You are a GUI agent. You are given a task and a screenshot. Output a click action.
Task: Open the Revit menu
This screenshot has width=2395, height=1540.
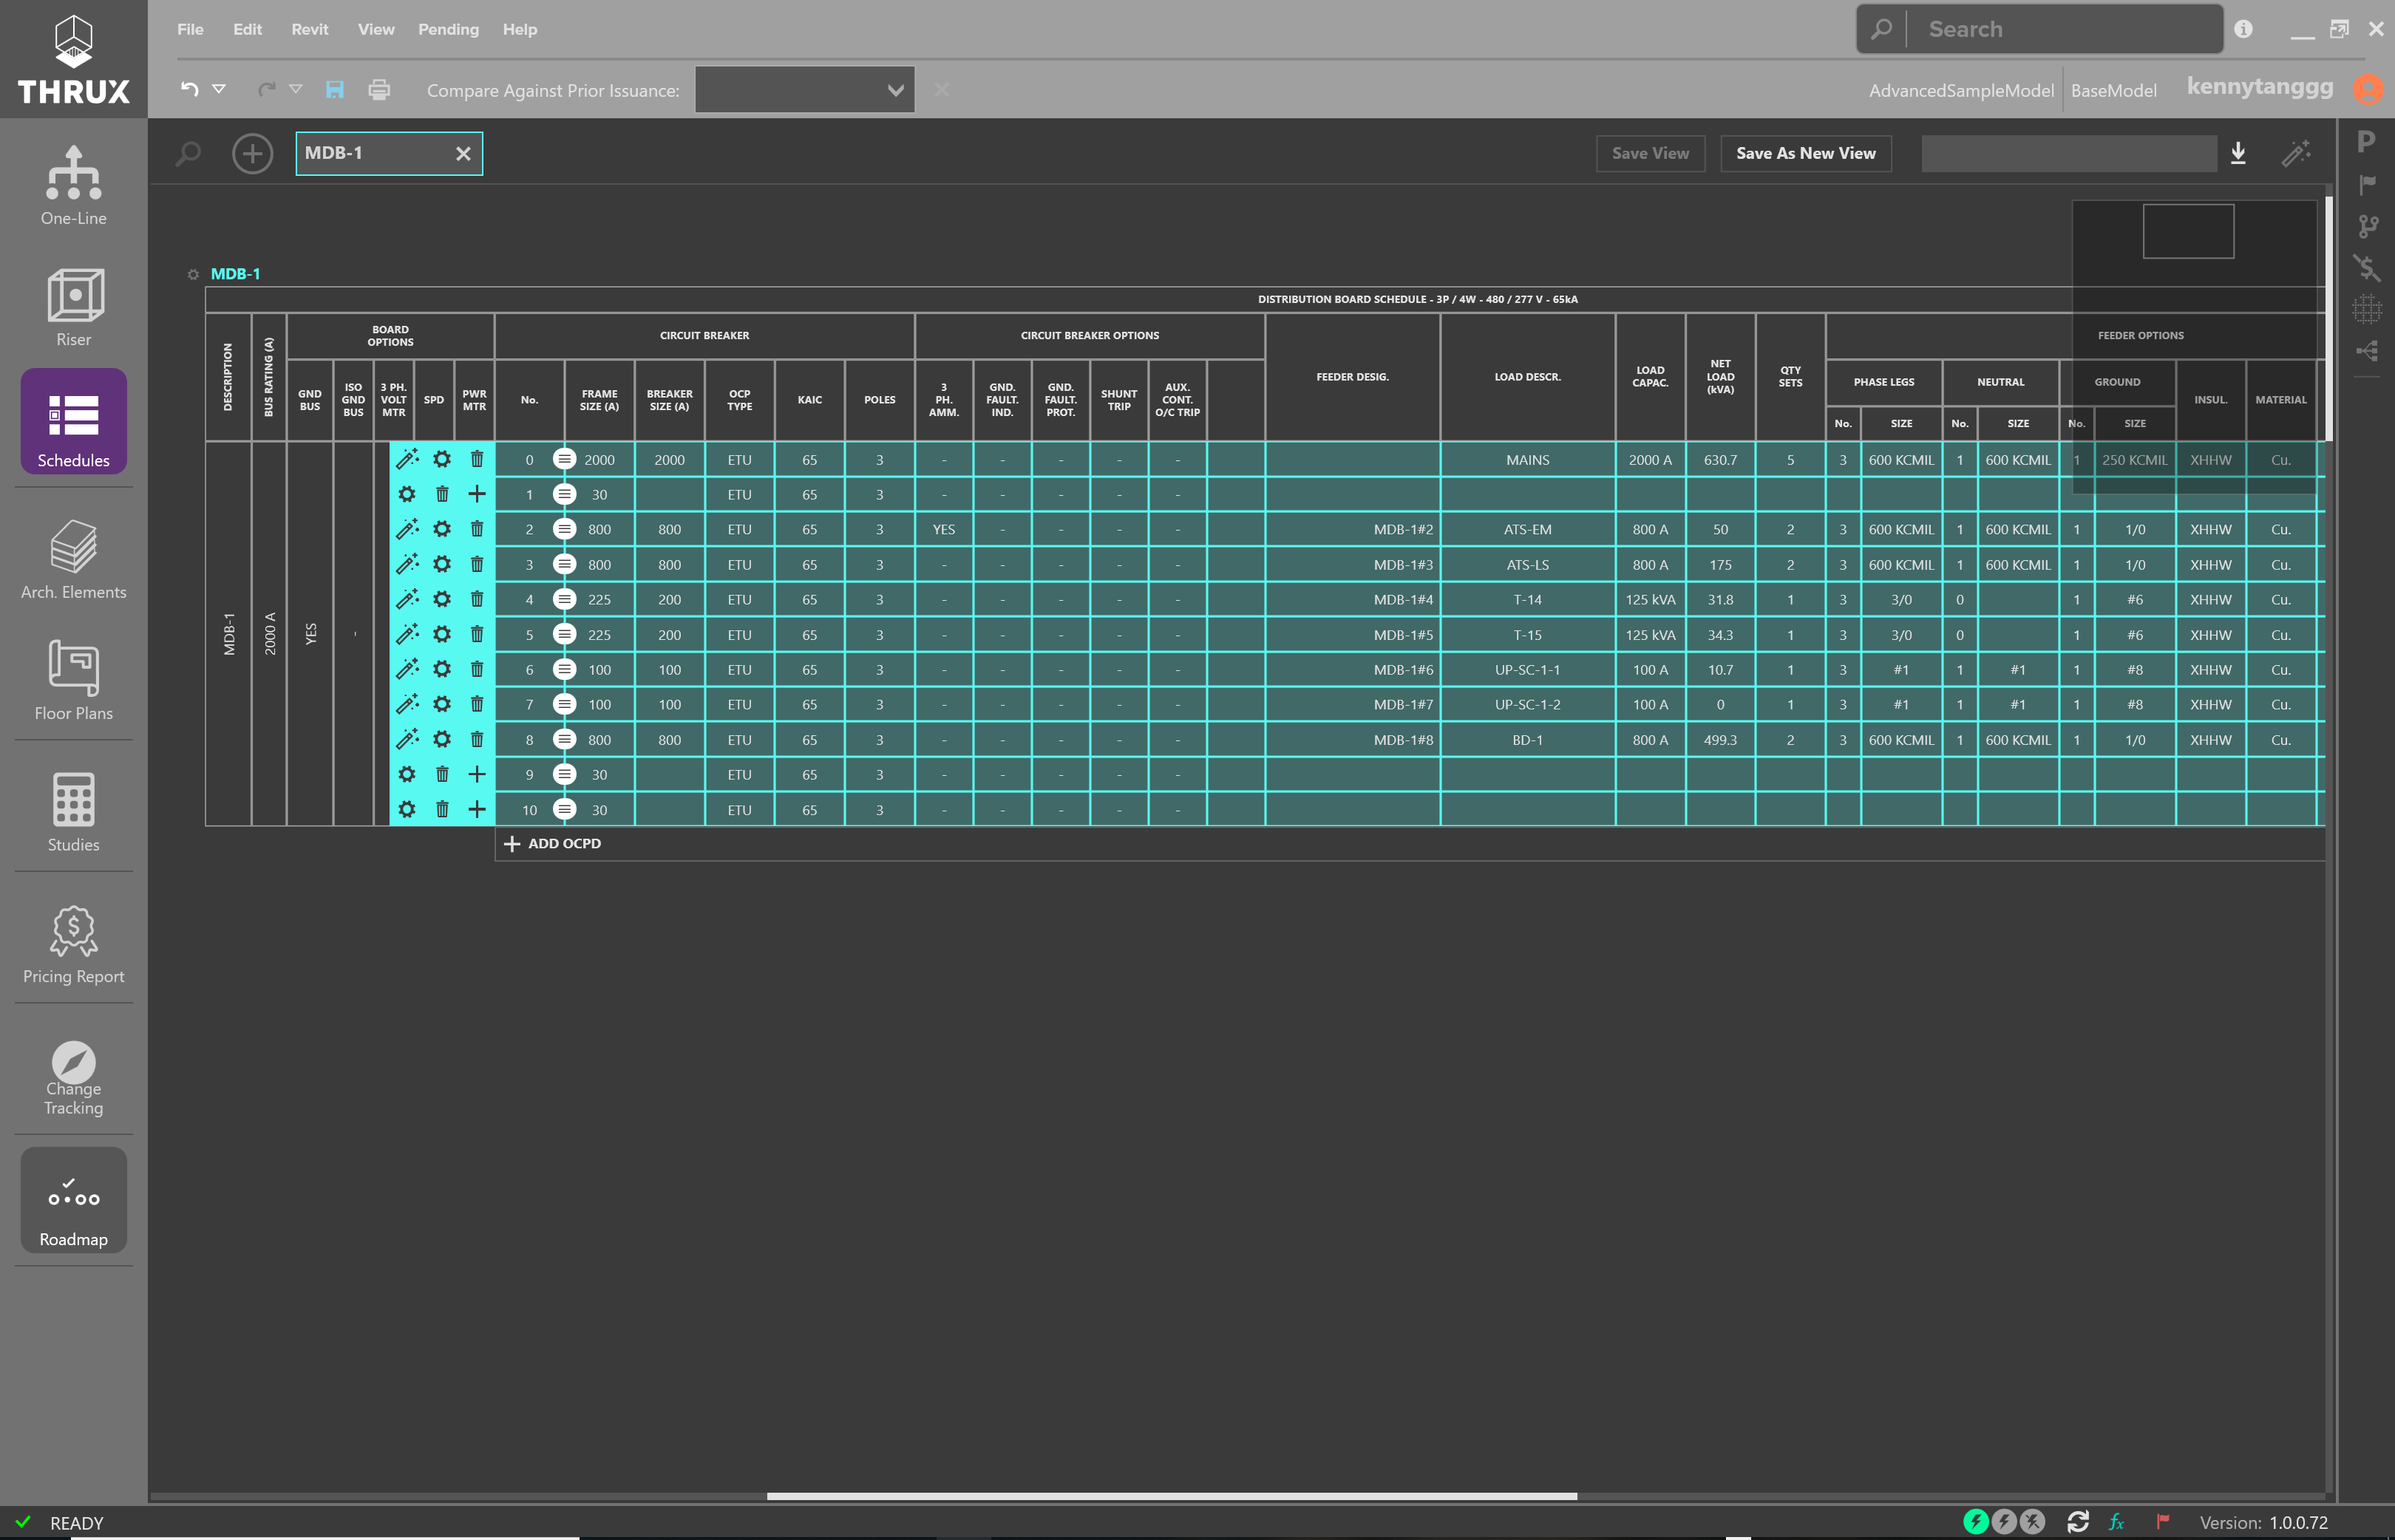point(310,29)
